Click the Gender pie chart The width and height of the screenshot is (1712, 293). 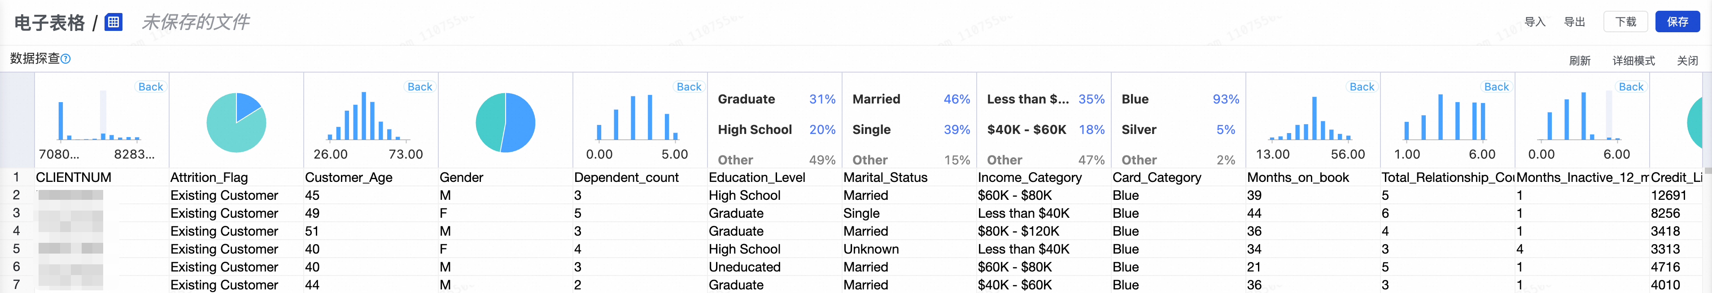tap(505, 122)
